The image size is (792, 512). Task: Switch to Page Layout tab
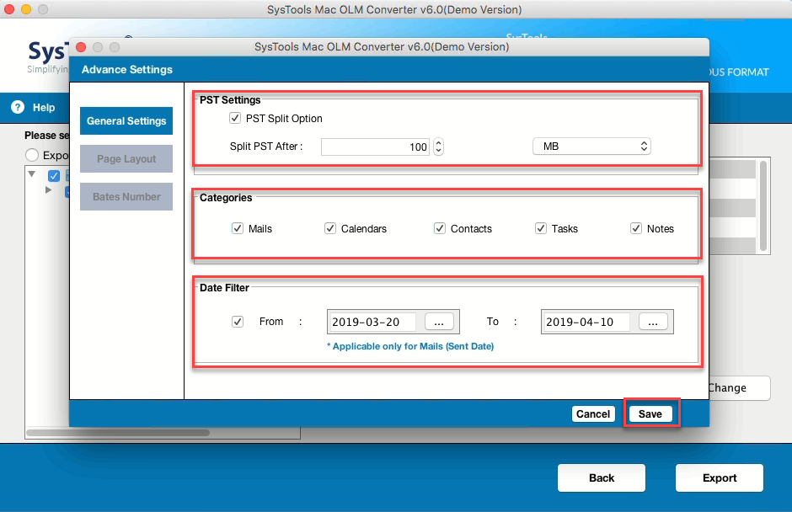(126, 158)
